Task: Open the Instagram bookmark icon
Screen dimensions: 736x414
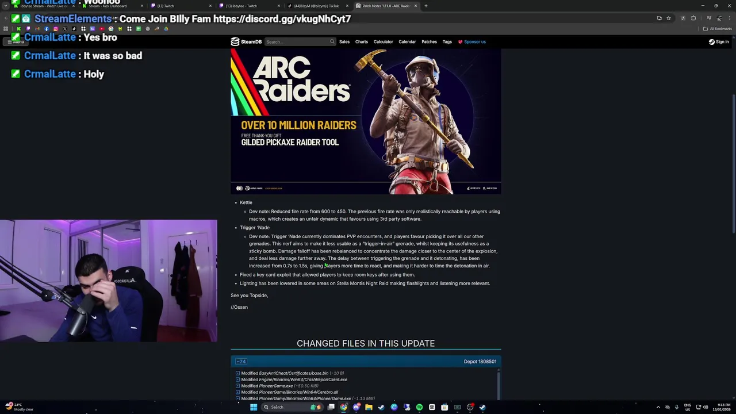Action: point(56,29)
